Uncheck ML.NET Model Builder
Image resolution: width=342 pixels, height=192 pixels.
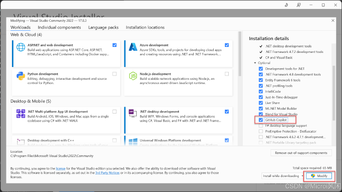point(261,108)
